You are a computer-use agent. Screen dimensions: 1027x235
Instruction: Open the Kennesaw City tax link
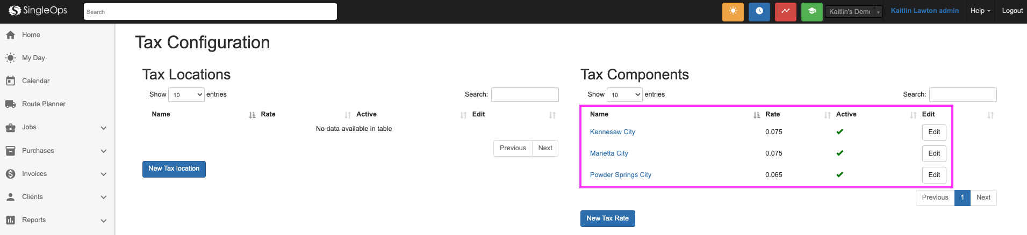(612, 132)
